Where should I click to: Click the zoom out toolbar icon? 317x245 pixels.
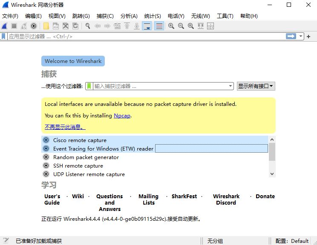[181, 26]
